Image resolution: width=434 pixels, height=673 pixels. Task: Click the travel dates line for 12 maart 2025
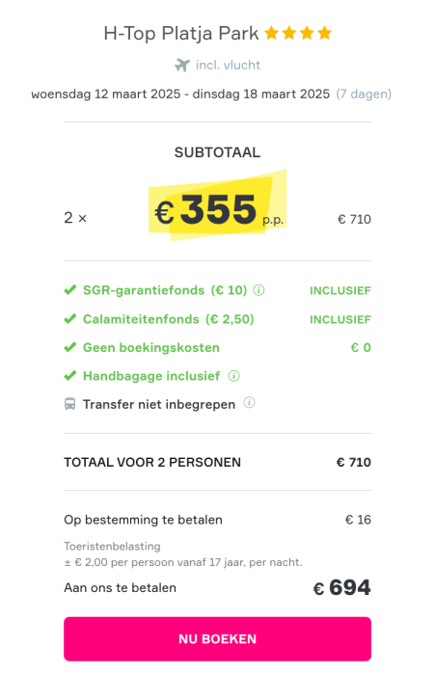180,94
